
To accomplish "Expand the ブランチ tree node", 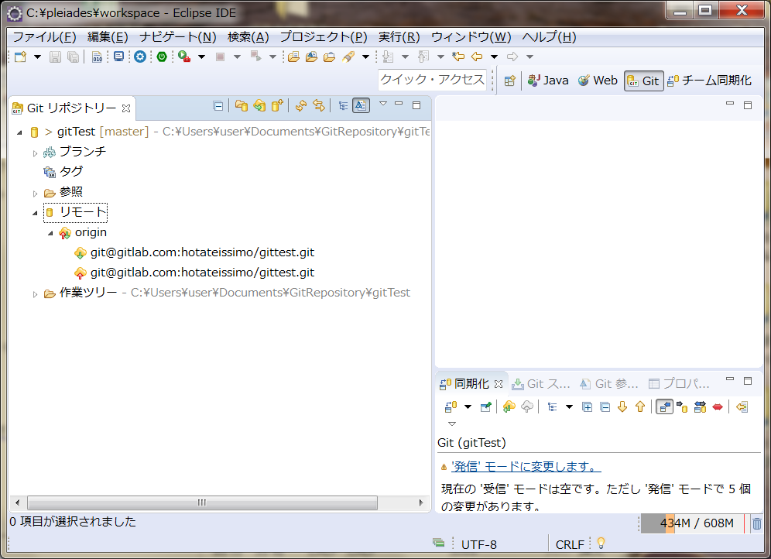I will (35, 153).
